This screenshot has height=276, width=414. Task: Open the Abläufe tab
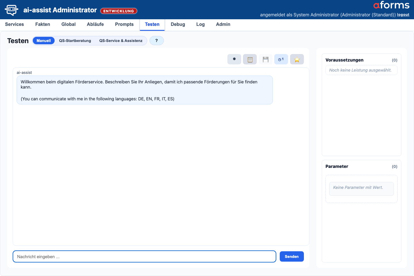click(x=95, y=24)
